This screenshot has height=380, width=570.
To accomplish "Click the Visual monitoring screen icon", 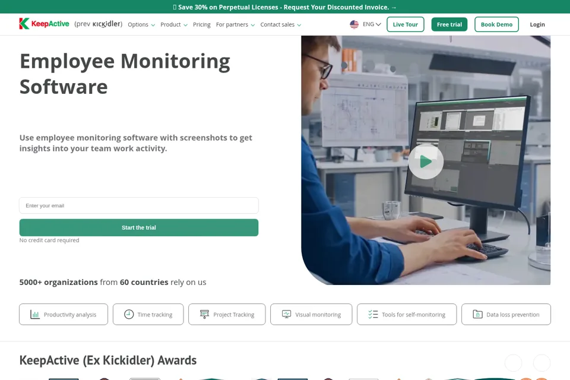I will coord(286,314).
